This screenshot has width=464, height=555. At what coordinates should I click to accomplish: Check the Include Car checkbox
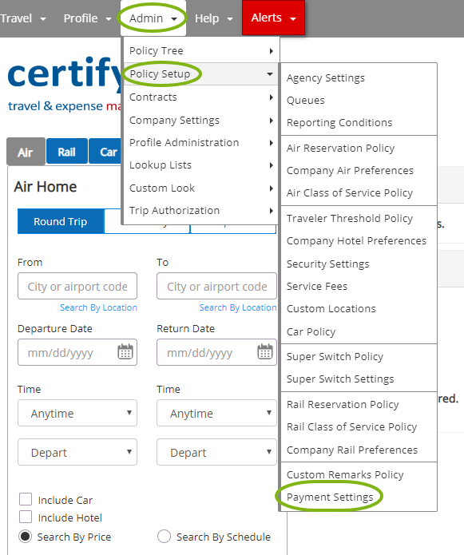coord(26,499)
